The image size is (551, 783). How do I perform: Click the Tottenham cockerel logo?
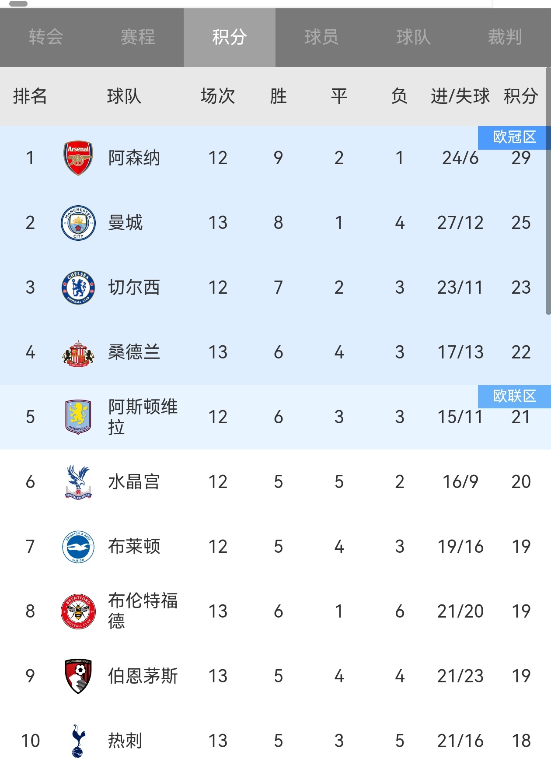(x=78, y=741)
